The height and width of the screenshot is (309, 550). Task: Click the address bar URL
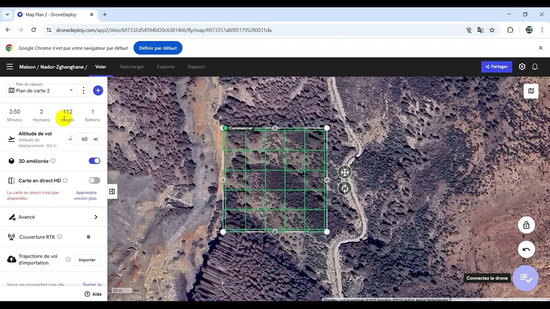click(x=164, y=30)
